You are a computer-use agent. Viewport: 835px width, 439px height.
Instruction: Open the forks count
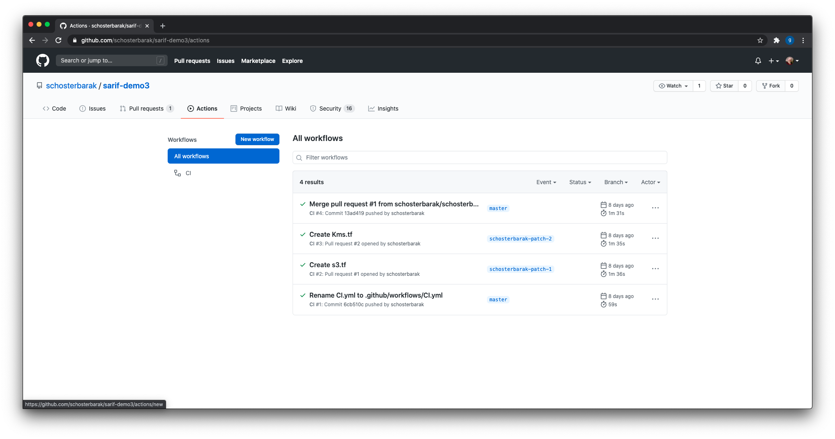click(x=791, y=86)
